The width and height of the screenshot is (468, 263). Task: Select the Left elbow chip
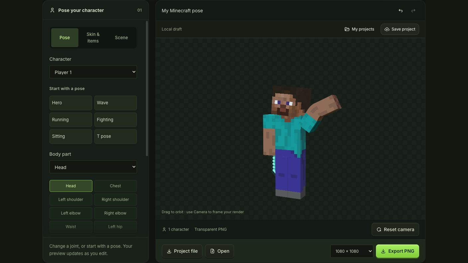(x=71, y=213)
